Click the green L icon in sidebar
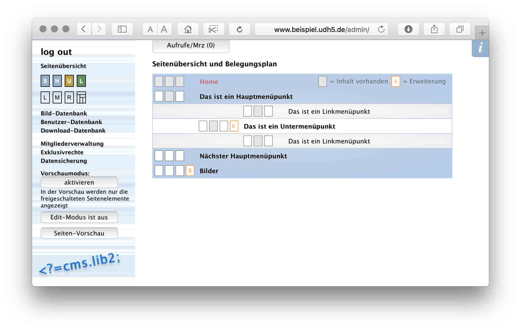Screen dimensions: 521x332 click(x=81, y=81)
